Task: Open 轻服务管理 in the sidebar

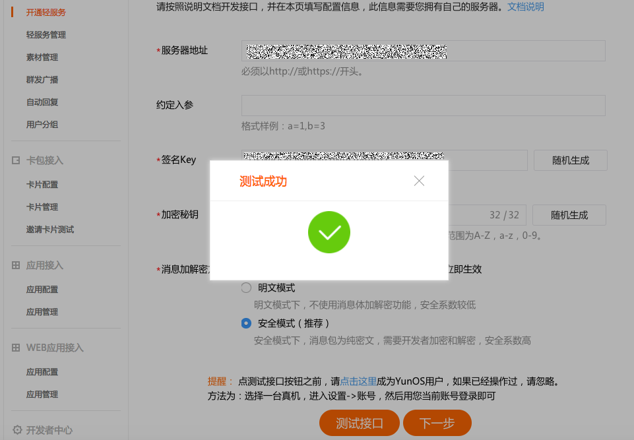Action: click(46, 35)
